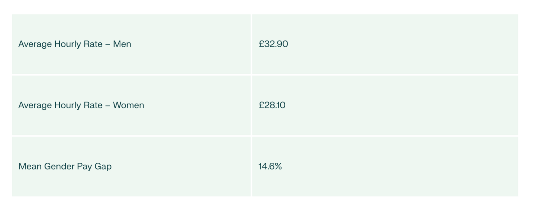Select the £28.10 value cell
The width and height of the screenshot is (539, 210).
272,105
